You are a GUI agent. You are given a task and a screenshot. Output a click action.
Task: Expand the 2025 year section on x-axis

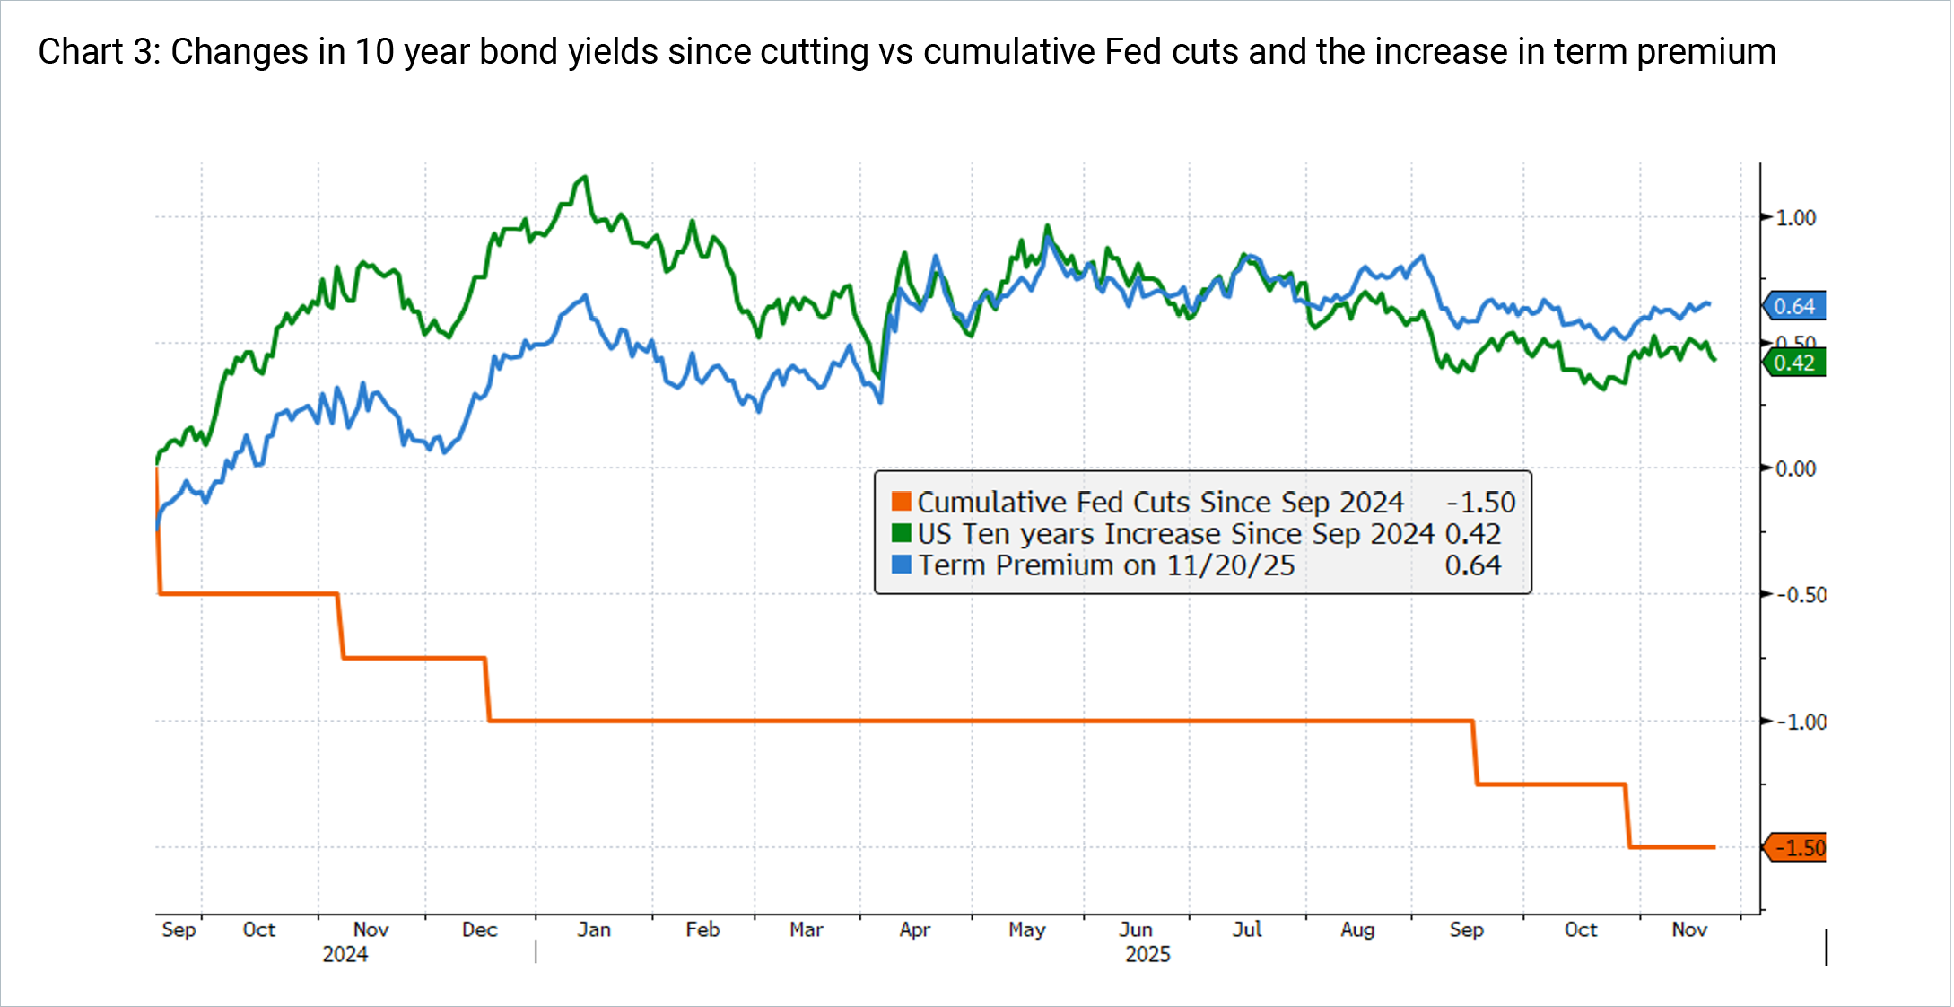pyautogui.click(x=1148, y=955)
